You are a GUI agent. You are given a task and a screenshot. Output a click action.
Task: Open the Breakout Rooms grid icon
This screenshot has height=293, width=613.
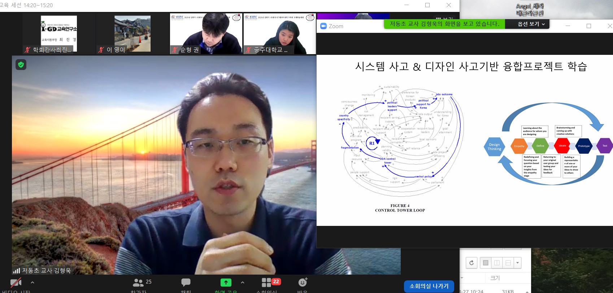[266, 283]
